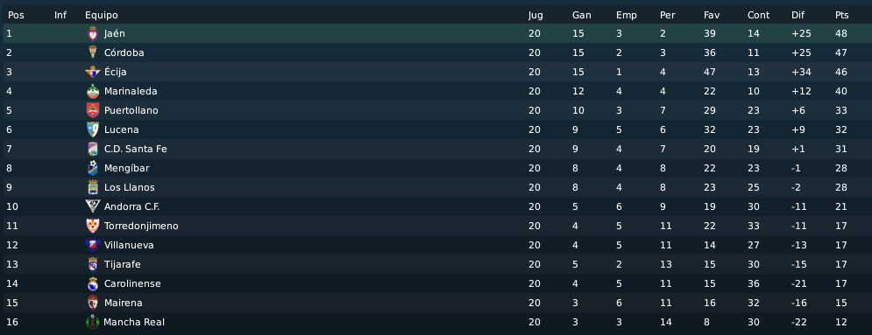This screenshot has height=335, width=872.
Task: Select the Puertollano red crest icon
Action: click(93, 110)
